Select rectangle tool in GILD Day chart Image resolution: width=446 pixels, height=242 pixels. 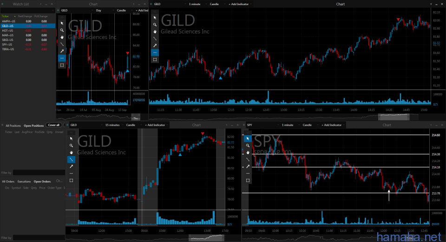(x=62, y=65)
